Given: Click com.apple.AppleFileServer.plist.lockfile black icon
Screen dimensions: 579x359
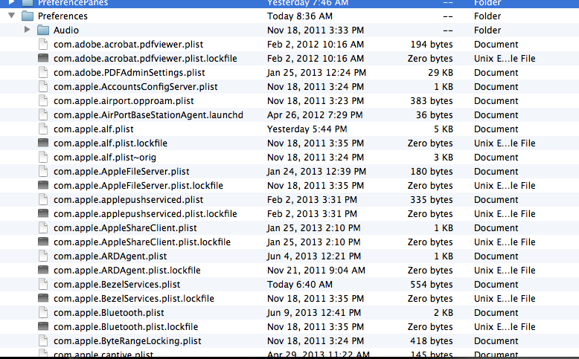Looking at the screenshot, I should pyautogui.click(x=43, y=185).
